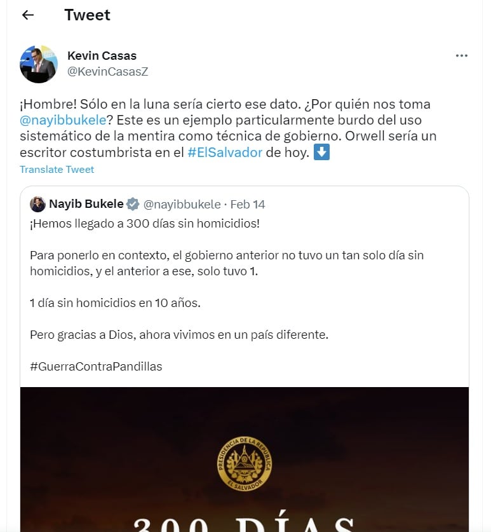
Task: Open Kevin Casas profile picture
Action: pos(39,64)
